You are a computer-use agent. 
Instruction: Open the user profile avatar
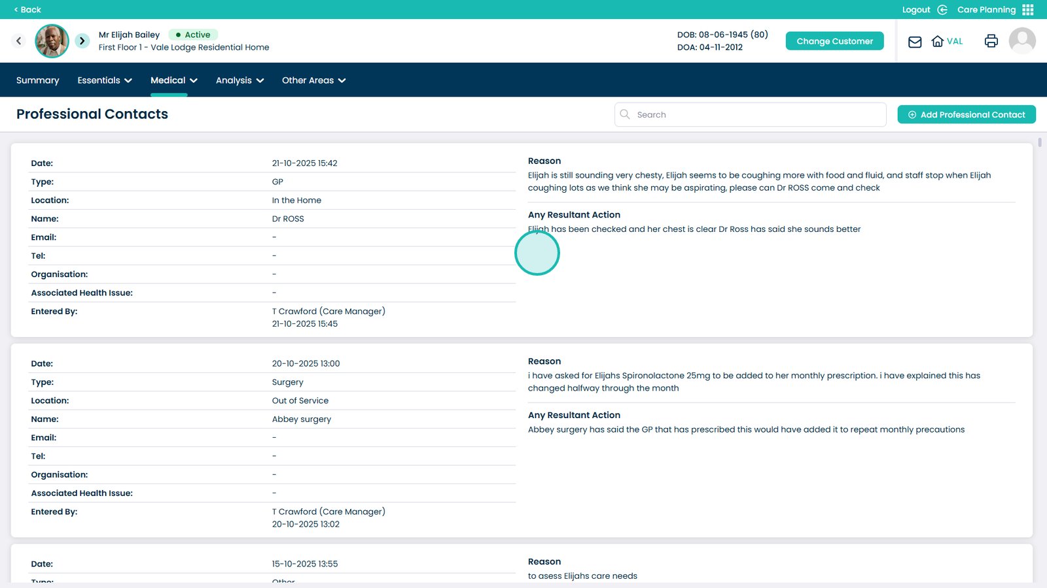tap(1021, 41)
